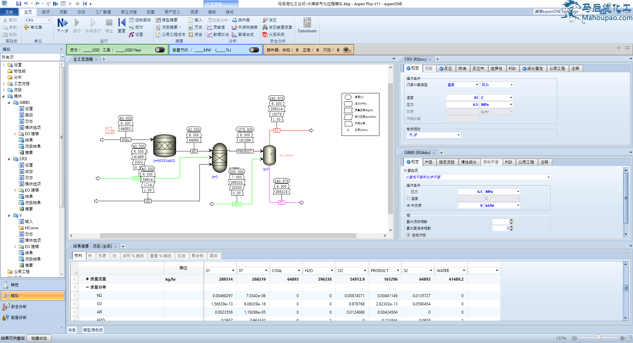
Task: Open the 计算选项 dropdown in GIBBS panel
Action: click(x=548, y=177)
